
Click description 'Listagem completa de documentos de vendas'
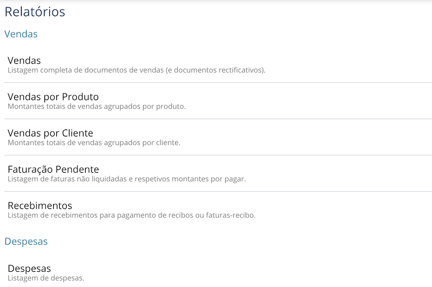pyautogui.click(x=86, y=70)
